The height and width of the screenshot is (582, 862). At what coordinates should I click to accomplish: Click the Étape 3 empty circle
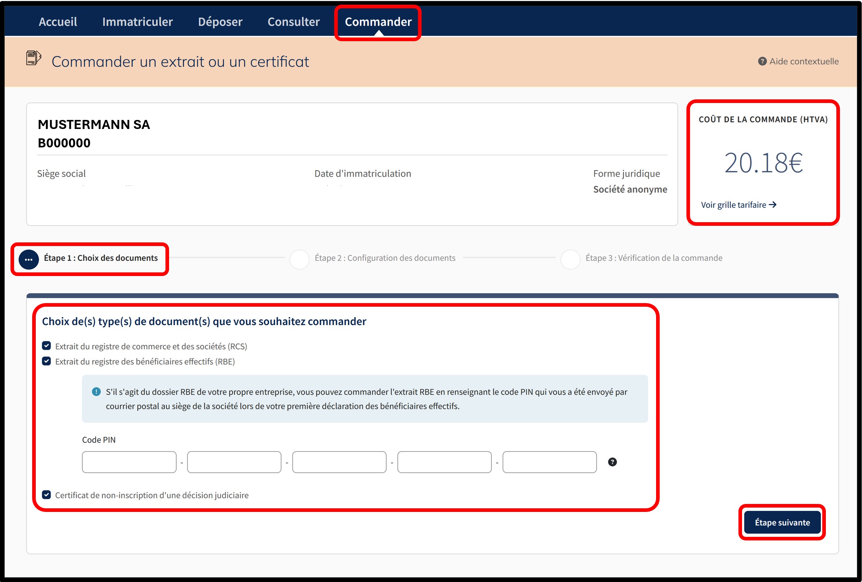[570, 259]
